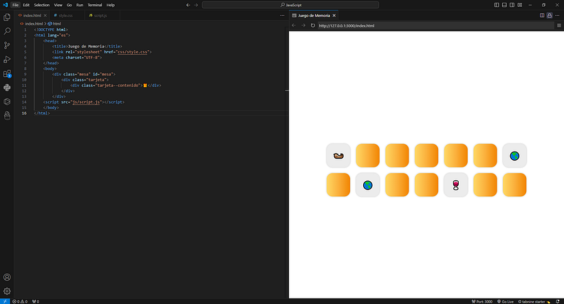This screenshot has width=564, height=304.
Task: Open the Python extension view
Action: point(7,88)
